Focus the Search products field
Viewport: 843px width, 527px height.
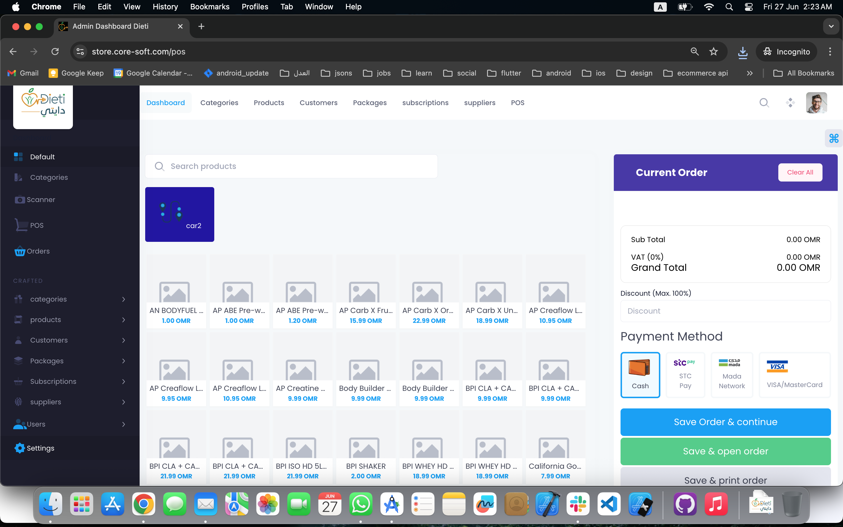coord(291,166)
